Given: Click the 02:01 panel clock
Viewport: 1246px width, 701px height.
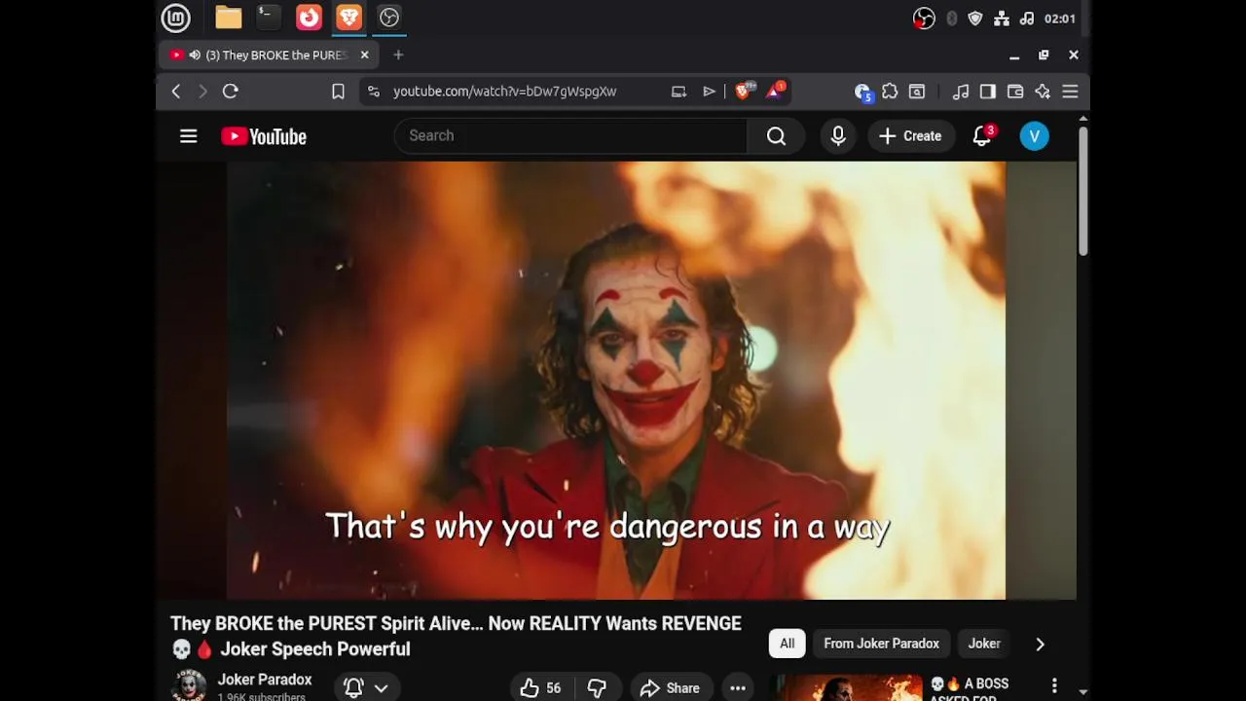Looking at the screenshot, I should click(1059, 18).
